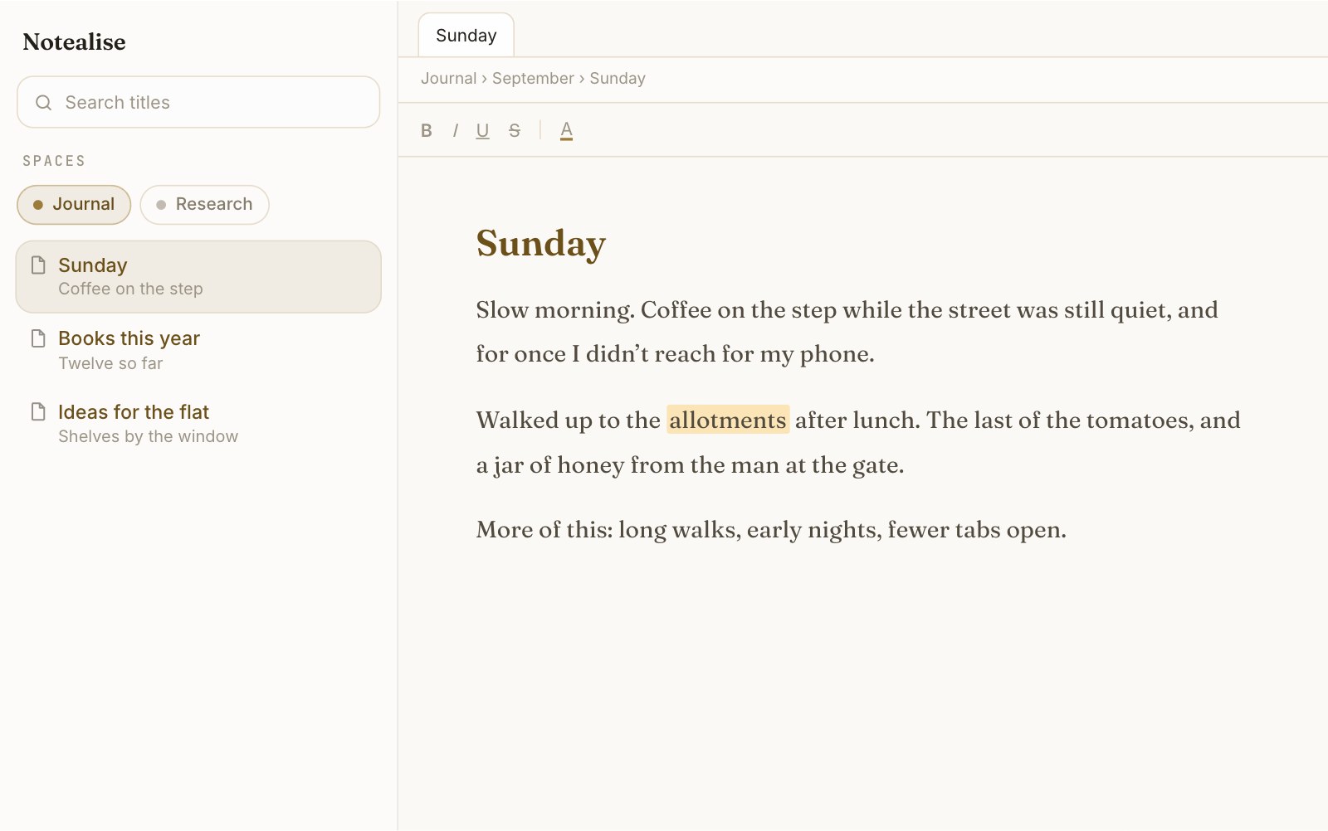
Task: Click the highlighted word allotments
Action: [728, 420]
